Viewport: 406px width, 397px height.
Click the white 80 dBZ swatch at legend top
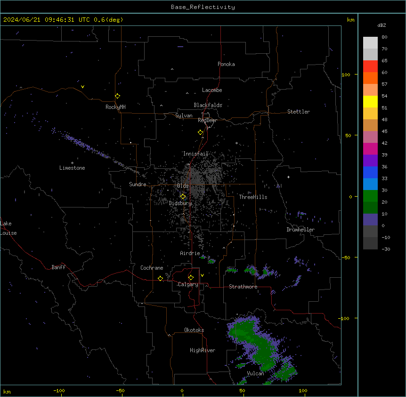370,42
